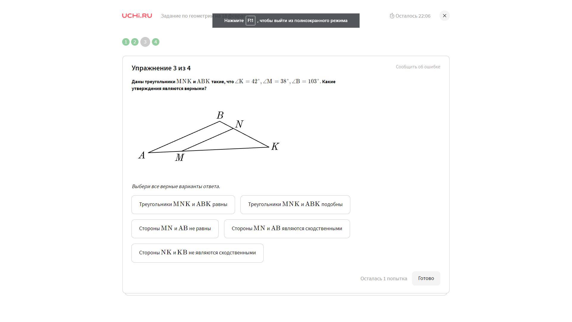Image resolution: width=572 pixels, height=322 pixels.
Task: Click the 'Осталась 1 попытка' label
Action: point(383,278)
